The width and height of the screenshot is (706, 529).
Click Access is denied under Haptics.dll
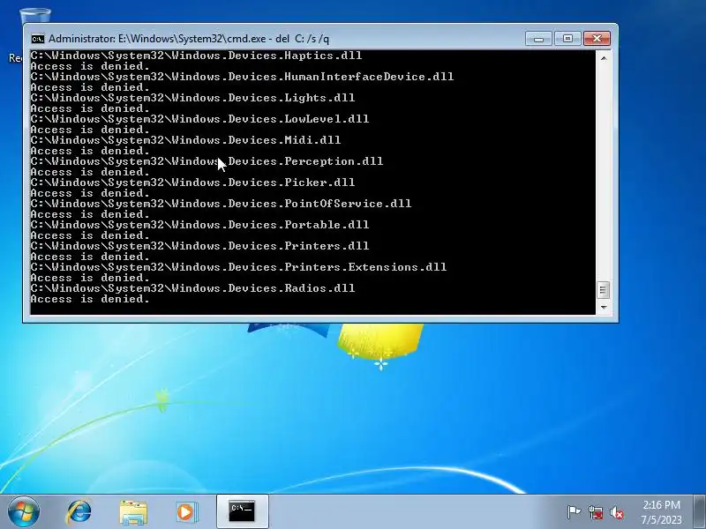[x=90, y=66]
